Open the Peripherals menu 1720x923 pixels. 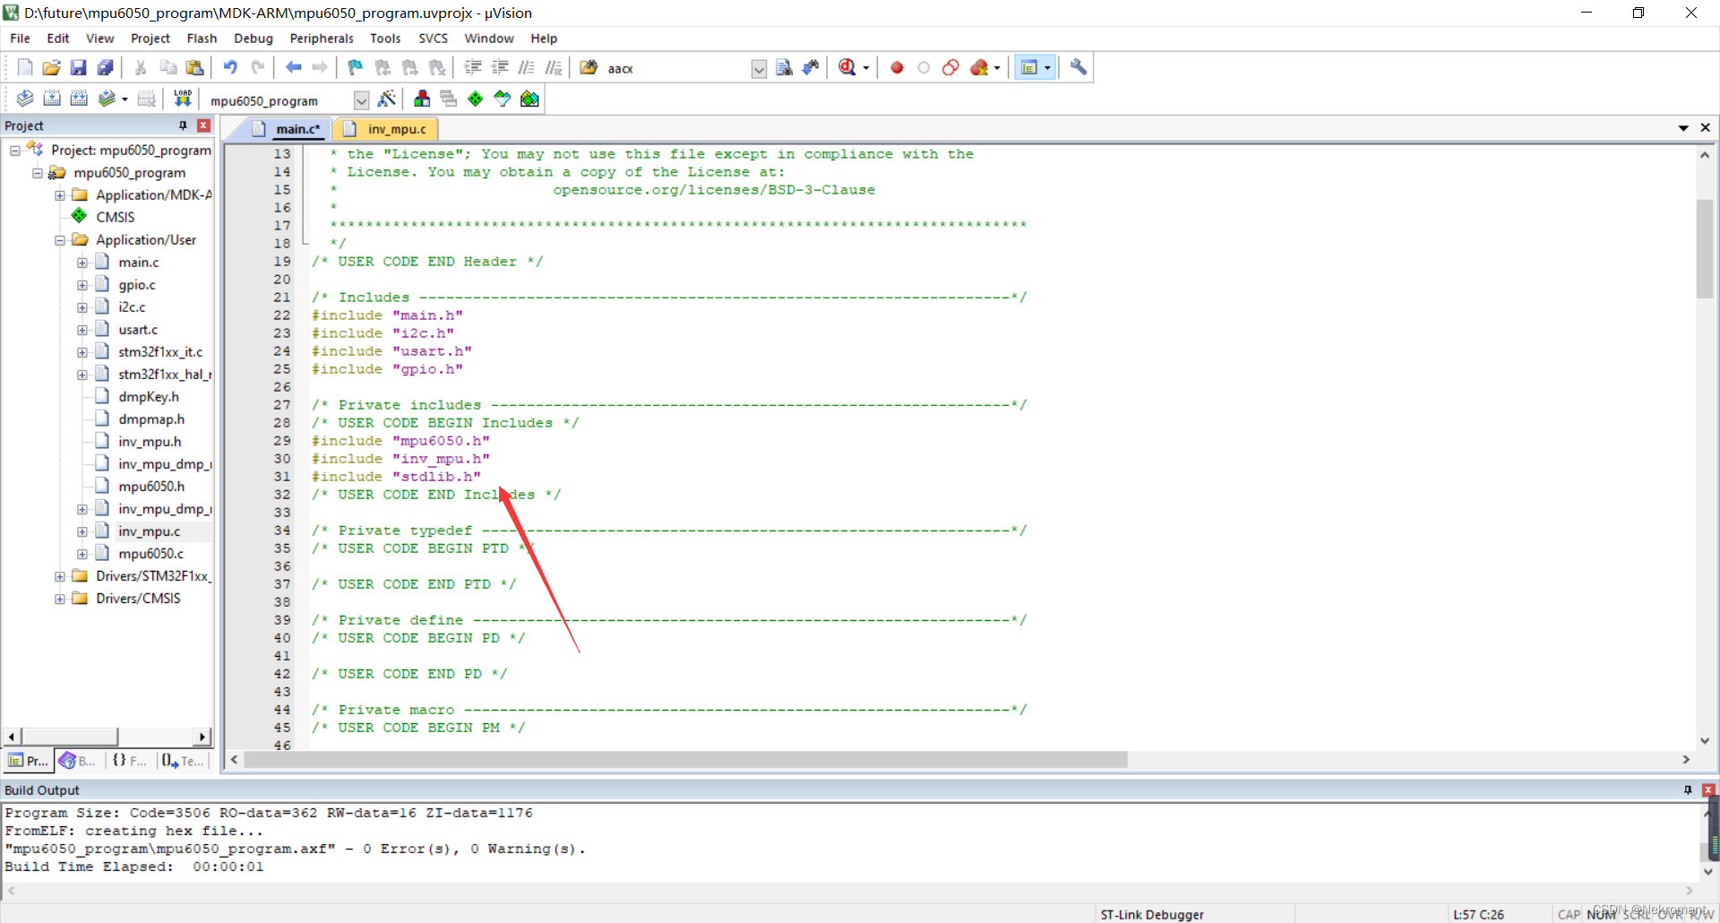pos(322,39)
